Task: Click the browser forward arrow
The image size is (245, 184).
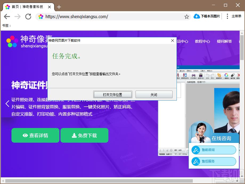Action: click(x=18, y=17)
